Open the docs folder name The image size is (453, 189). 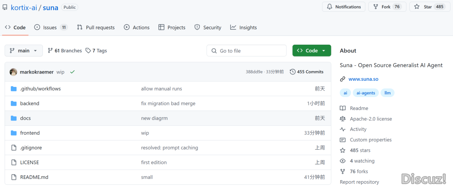pos(26,118)
